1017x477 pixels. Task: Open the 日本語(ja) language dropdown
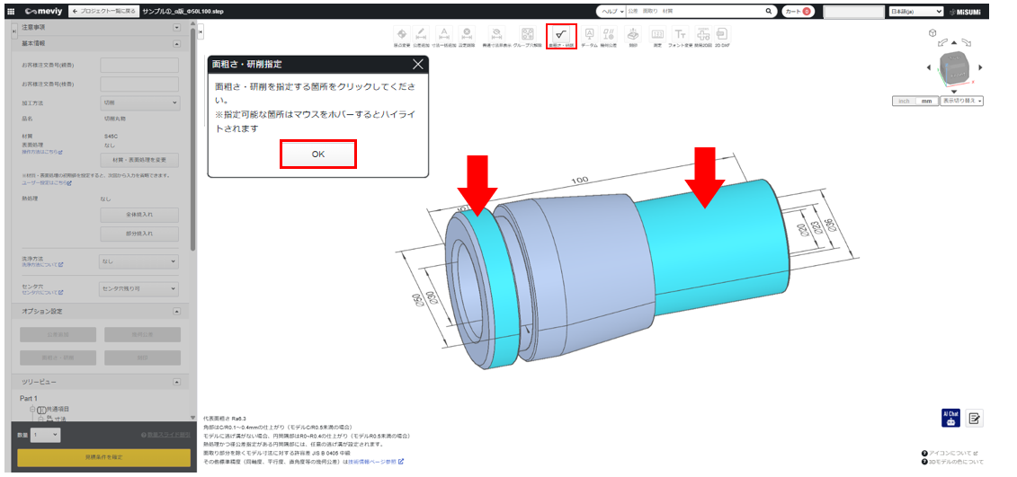coord(914,12)
